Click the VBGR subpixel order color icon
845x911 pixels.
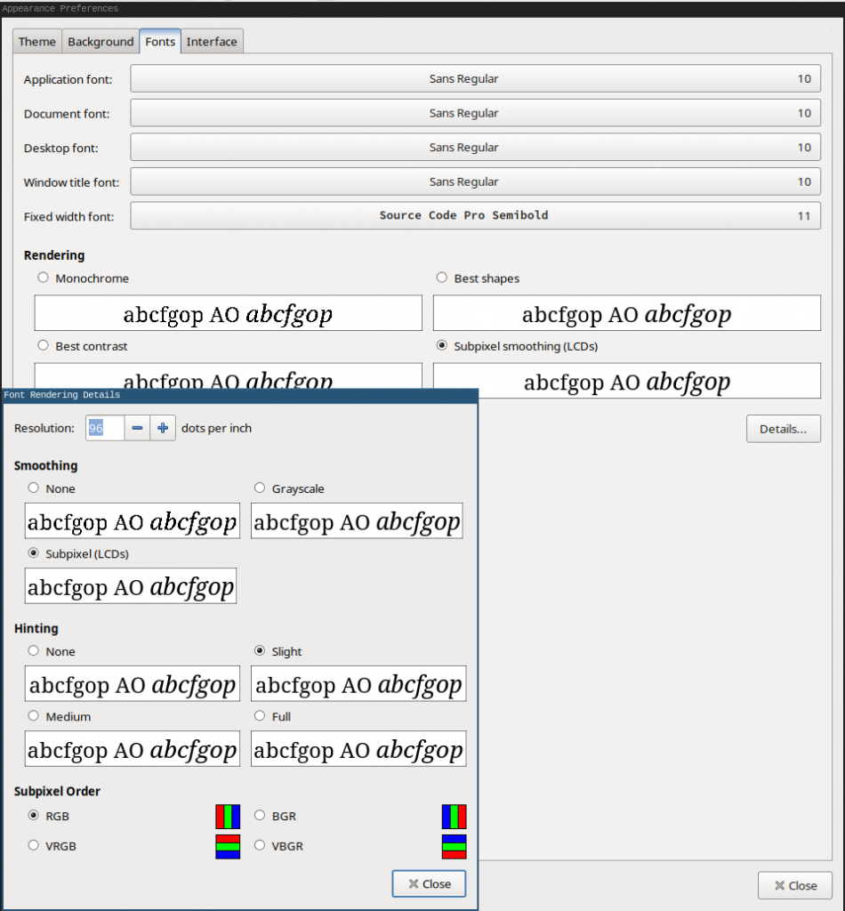pyautogui.click(x=454, y=846)
